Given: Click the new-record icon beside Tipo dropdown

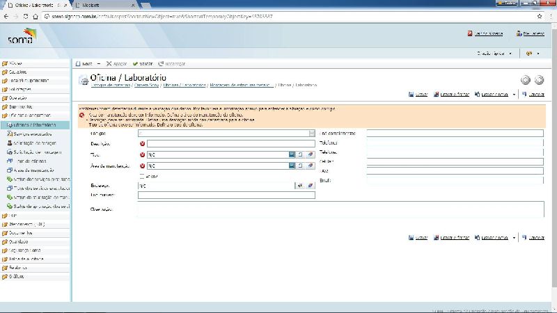Looking at the screenshot, I should pos(300,154).
